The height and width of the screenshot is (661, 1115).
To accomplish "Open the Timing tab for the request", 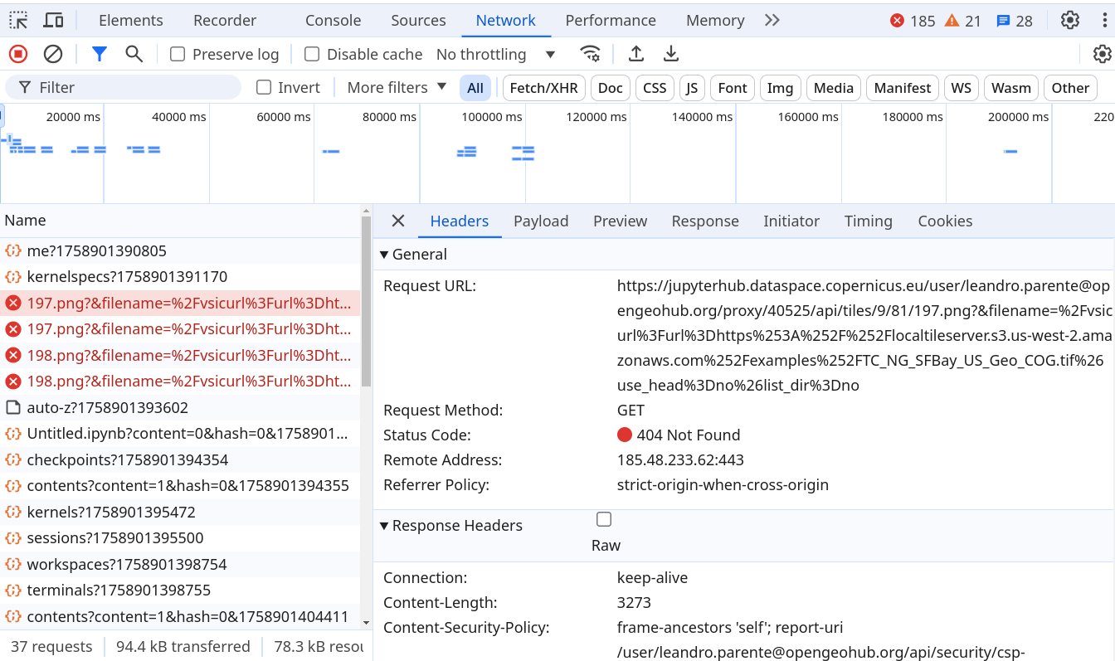I will click(868, 221).
